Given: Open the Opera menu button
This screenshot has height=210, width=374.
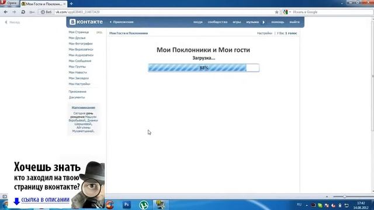Looking at the screenshot, I should pyautogui.click(x=9, y=3).
